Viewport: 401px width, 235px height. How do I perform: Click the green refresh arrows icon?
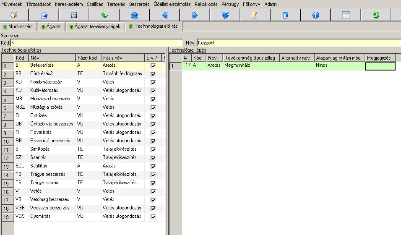376,16
